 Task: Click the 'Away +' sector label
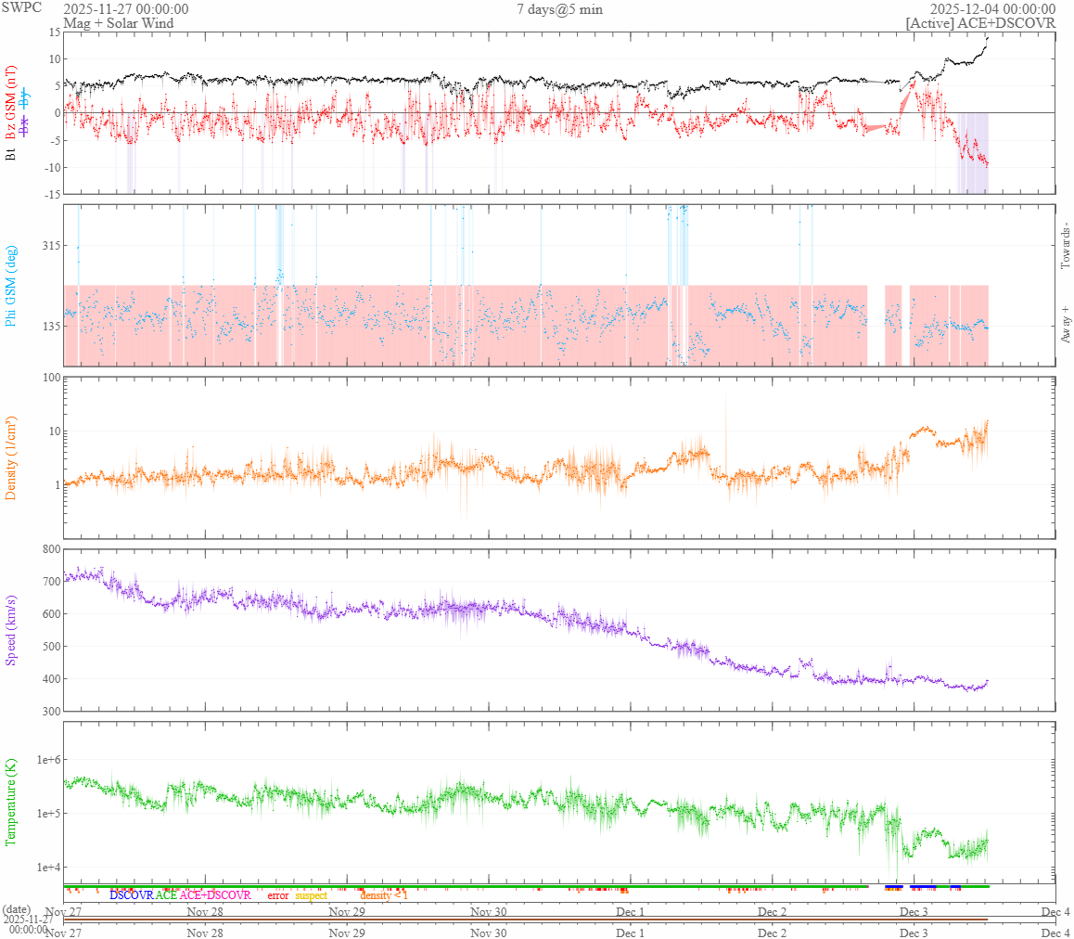pos(1065,325)
